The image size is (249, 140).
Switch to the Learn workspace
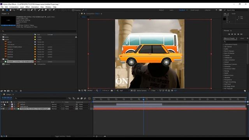click(171, 10)
